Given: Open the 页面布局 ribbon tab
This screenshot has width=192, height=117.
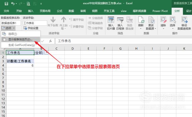Looking at the screenshot, I should tap(45, 11).
